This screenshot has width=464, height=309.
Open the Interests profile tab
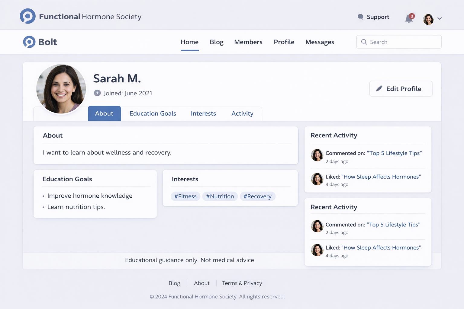(x=203, y=113)
